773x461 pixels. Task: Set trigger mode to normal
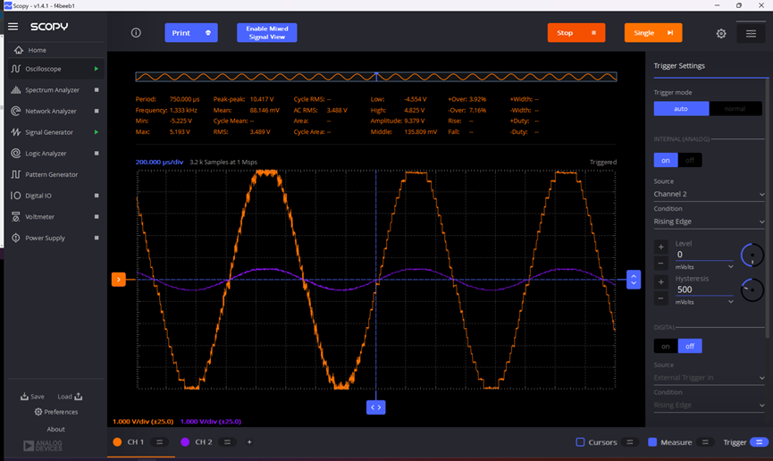(x=735, y=109)
